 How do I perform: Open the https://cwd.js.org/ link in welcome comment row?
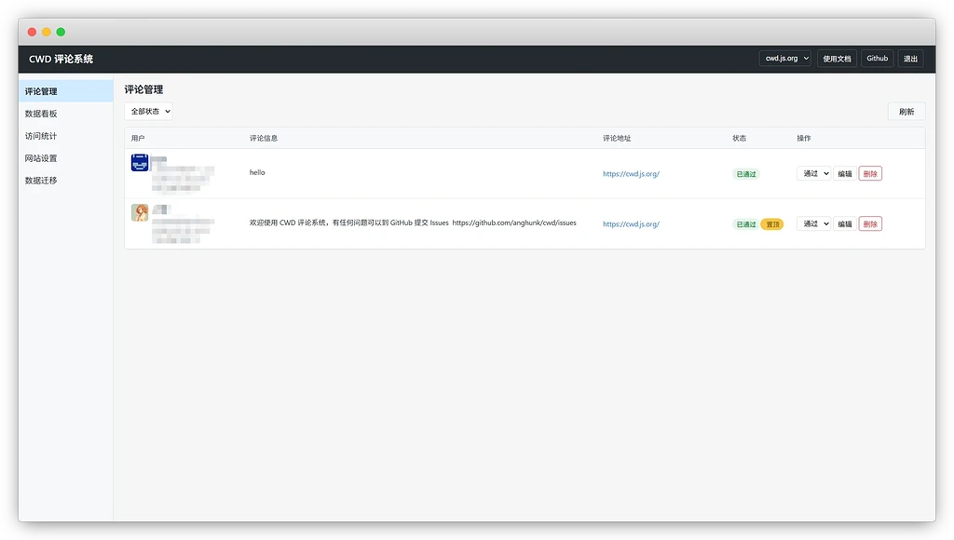(x=631, y=223)
